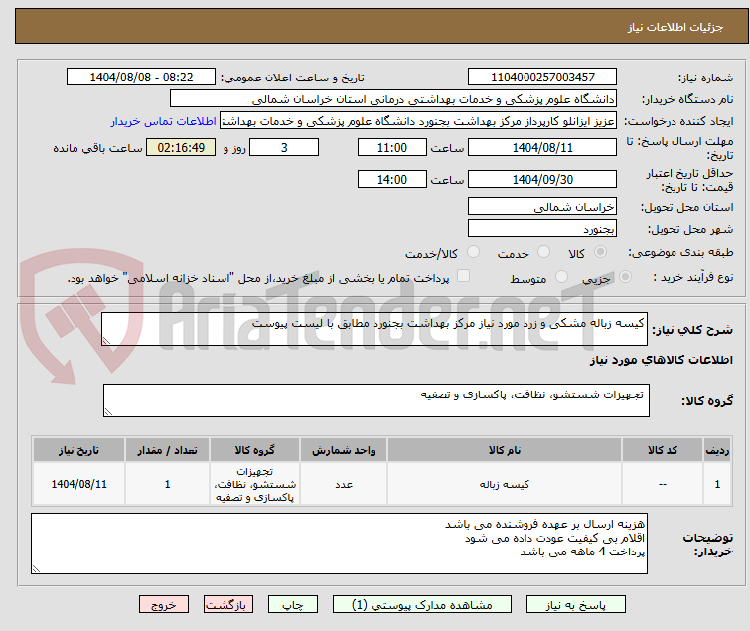Image resolution: width=750 pixels, height=631 pixels.
Task: Click the response deadline date 1404/08/11 field
Action: click(x=542, y=147)
